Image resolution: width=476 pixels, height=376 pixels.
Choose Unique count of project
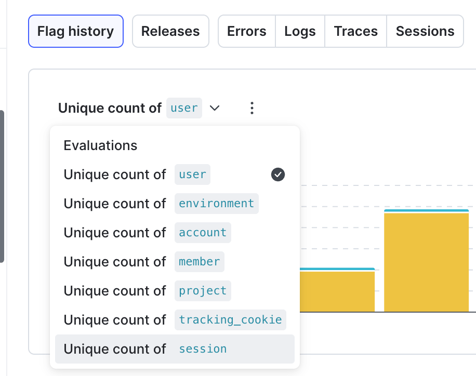click(x=175, y=291)
